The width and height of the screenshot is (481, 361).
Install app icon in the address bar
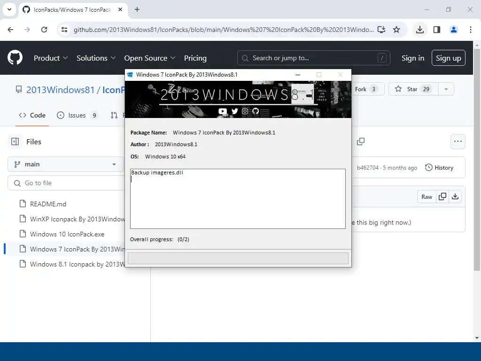pos(381,30)
